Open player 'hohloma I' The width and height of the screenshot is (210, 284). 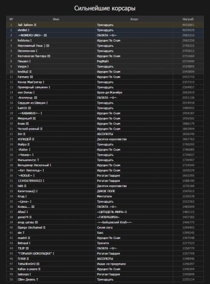click(x=25, y=40)
